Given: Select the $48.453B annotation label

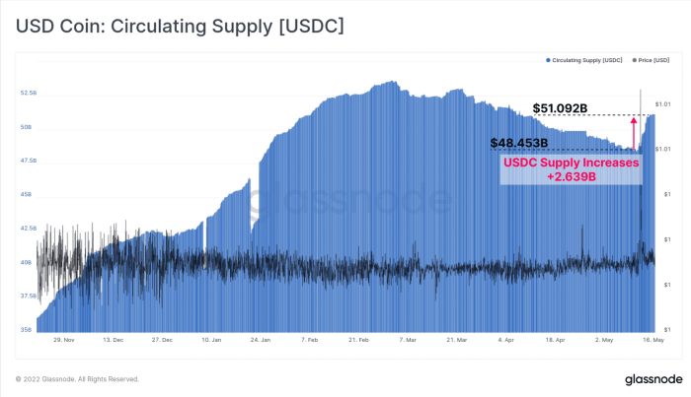Looking at the screenshot, I should (x=519, y=143).
